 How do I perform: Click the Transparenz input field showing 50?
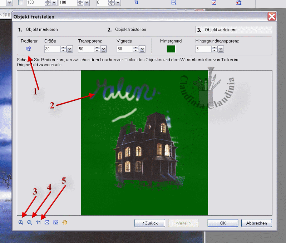click(86, 49)
